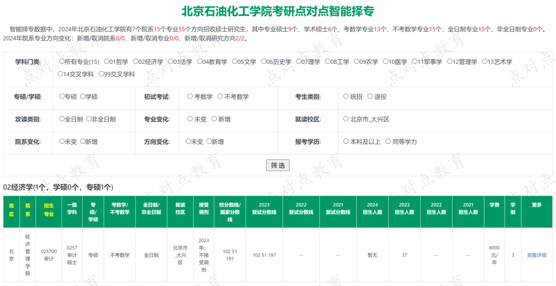Click the 2023 复试分数线 header
Viewport: 556px width, 286px height.
point(264,212)
